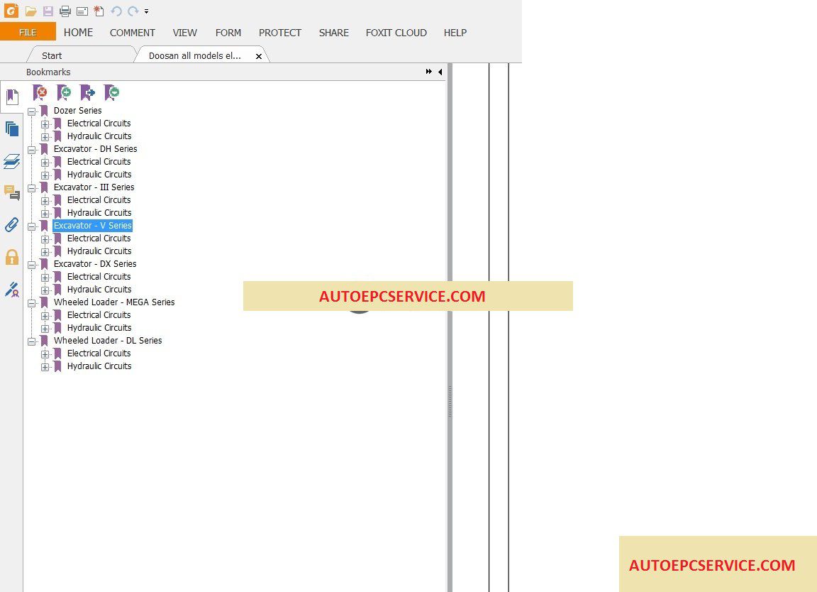Viewport: 817px width, 592px height.
Task: Expand Hydraulic Circuits under Excavator - III Series
Action: click(45, 214)
